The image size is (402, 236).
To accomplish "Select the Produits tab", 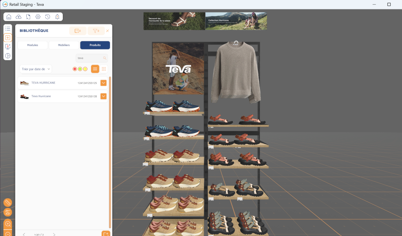I will (x=95, y=45).
